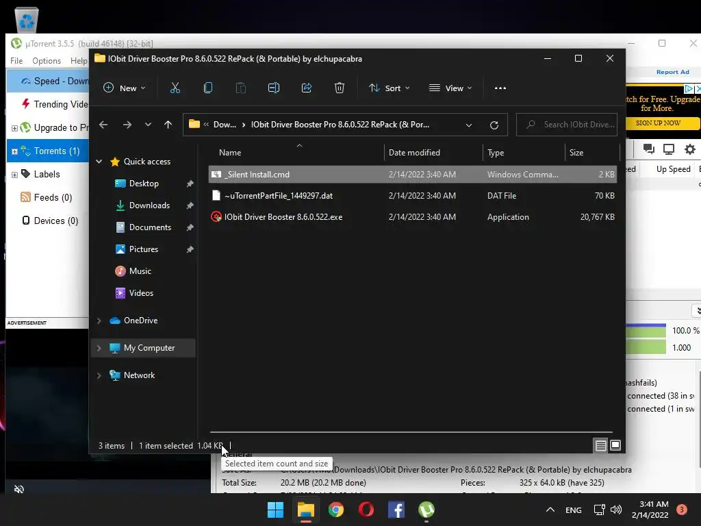Image resolution: width=701 pixels, height=526 pixels.
Task: Collapse the Quick access tree section
Action: click(x=99, y=162)
